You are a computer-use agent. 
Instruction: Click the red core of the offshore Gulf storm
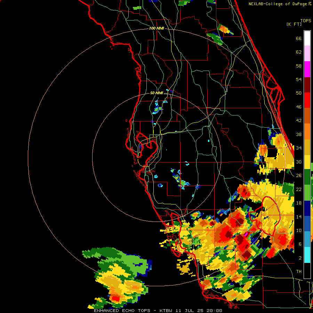(x=115, y=299)
